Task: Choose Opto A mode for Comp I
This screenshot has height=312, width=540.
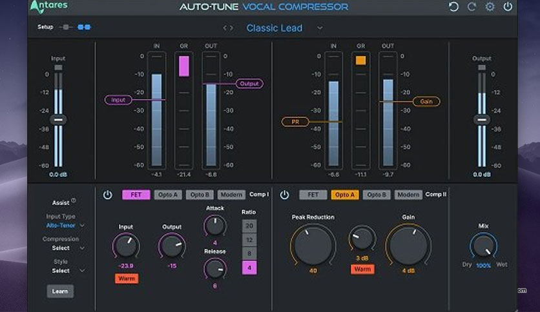Action: click(x=168, y=195)
